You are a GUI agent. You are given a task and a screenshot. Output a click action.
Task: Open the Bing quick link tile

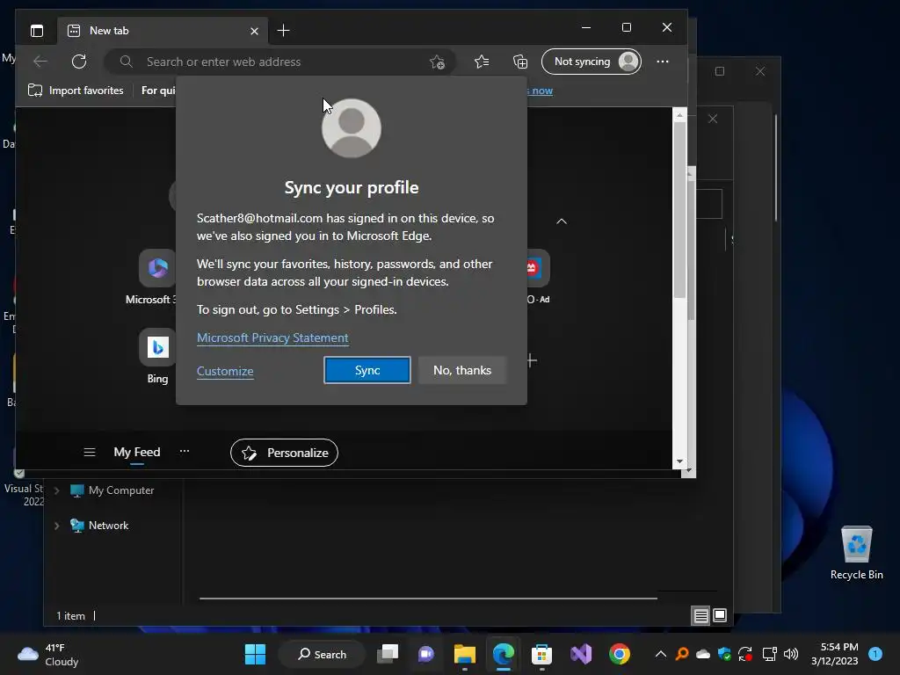coord(157,347)
